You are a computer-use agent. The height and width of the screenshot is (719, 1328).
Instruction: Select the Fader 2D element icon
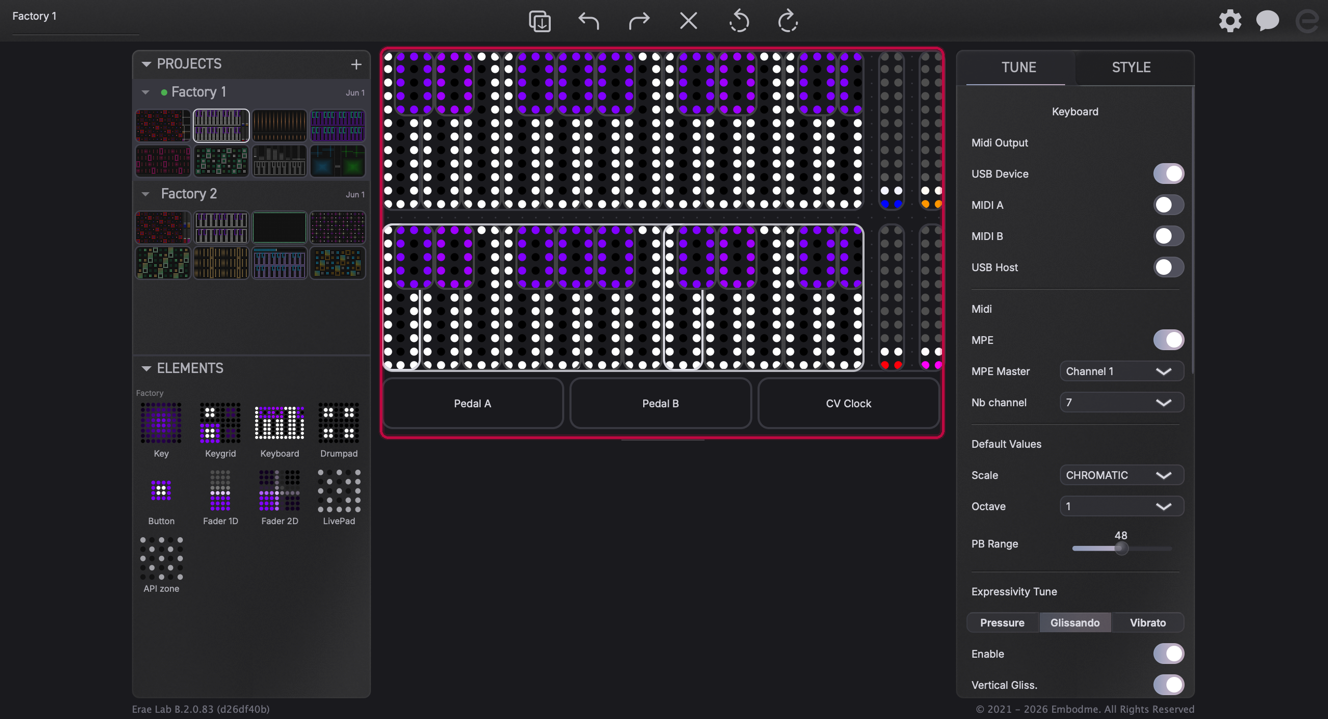coord(280,490)
